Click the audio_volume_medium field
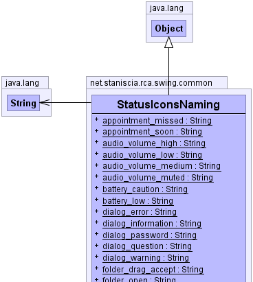 click(162, 166)
